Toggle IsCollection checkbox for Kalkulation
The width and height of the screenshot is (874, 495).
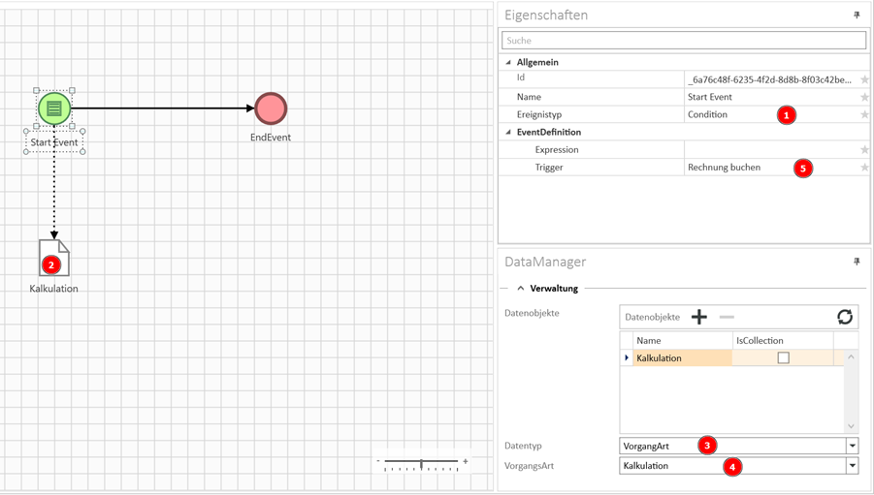tap(783, 357)
